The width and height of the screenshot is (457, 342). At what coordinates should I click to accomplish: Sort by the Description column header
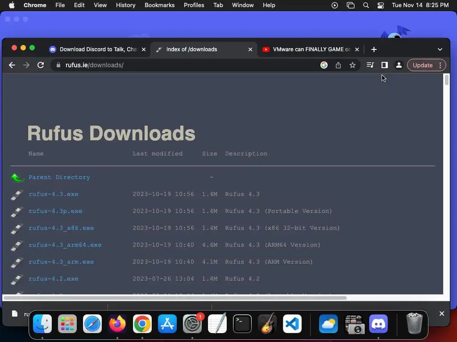click(x=246, y=154)
